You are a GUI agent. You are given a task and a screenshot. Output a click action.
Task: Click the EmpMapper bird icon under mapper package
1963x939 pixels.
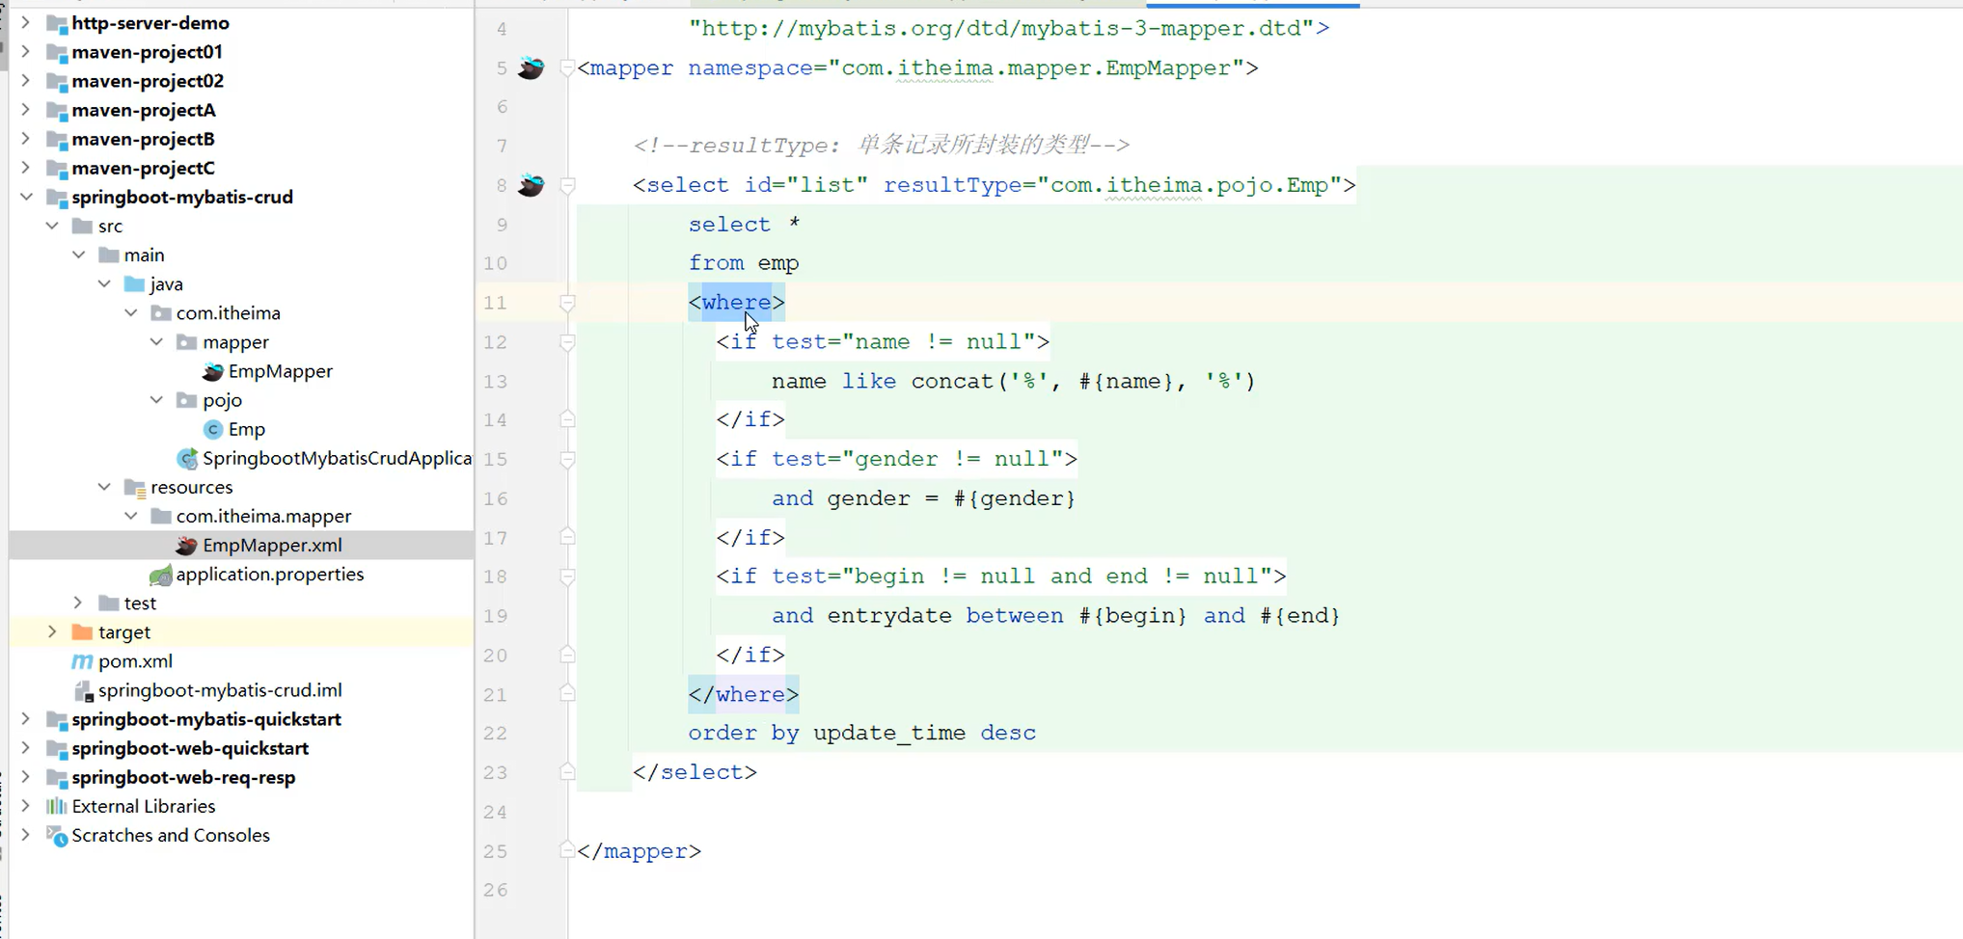(213, 371)
